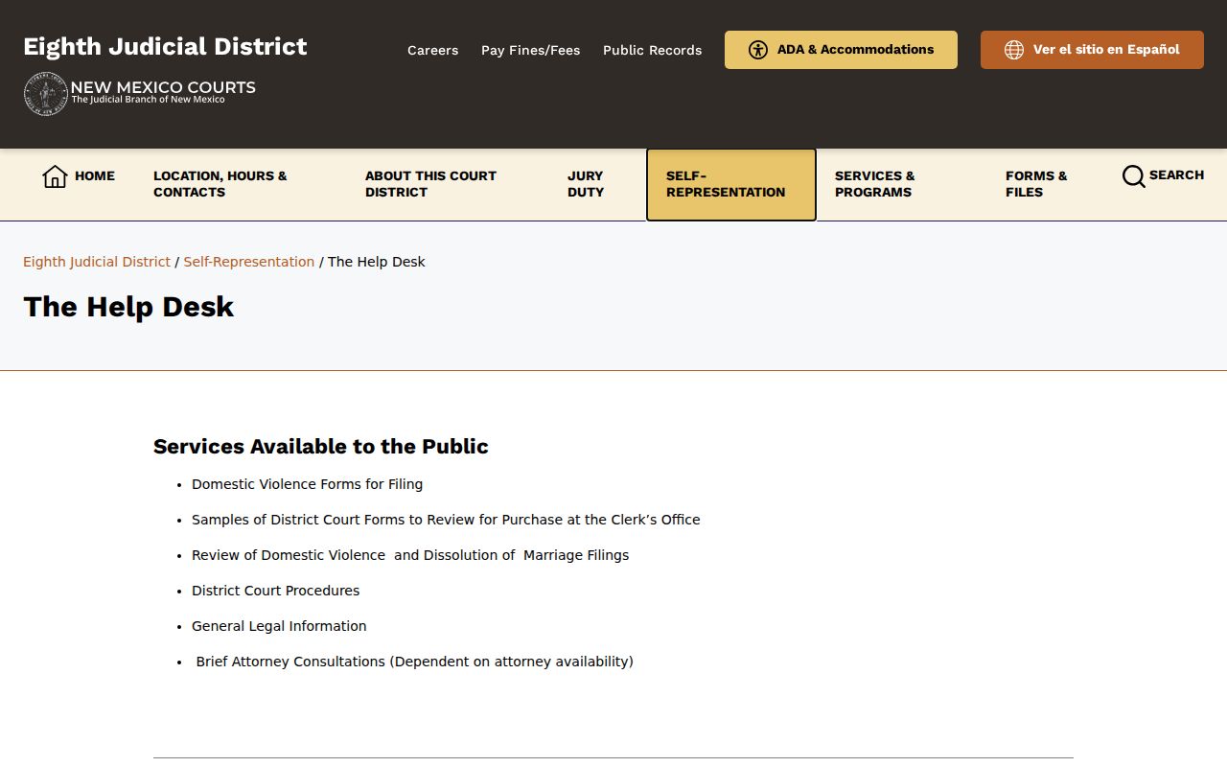Click The Help Desk page heading
1227x767 pixels.
pos(128,307)
